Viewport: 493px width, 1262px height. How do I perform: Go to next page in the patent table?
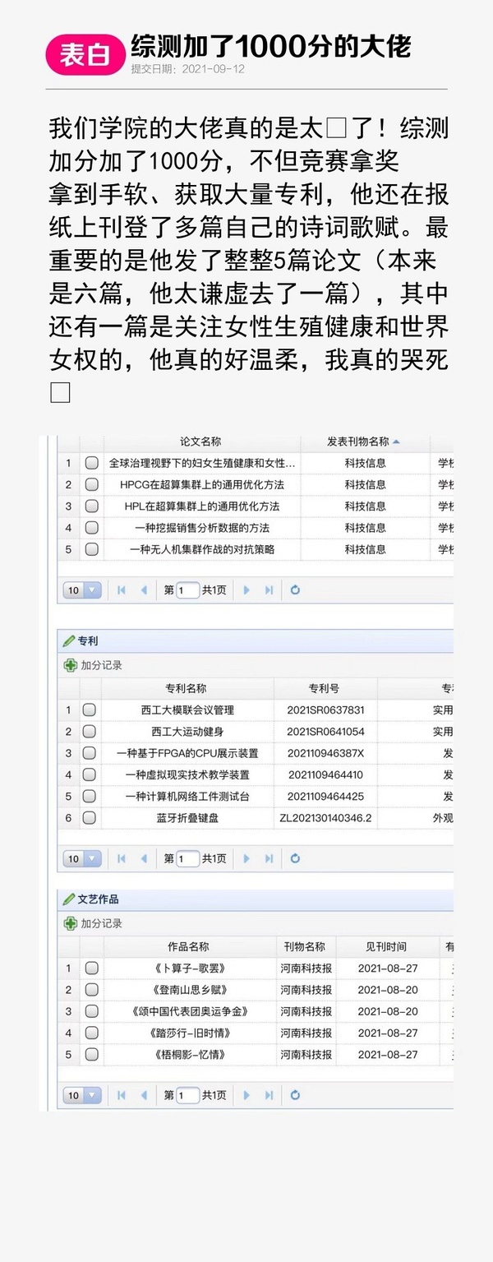pyautogui.click(x=246, y=858)
